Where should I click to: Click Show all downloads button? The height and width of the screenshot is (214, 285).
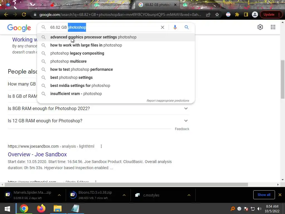(264, 195)
